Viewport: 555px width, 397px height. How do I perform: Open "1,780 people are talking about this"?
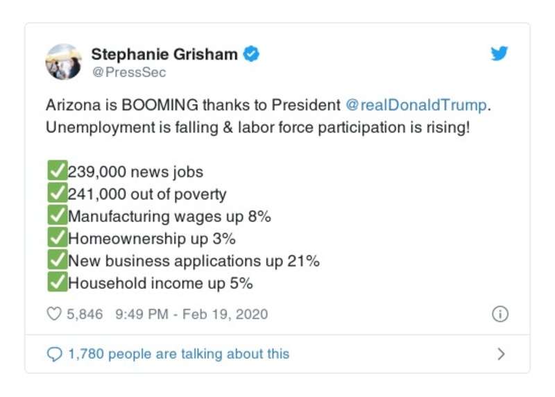178,354
